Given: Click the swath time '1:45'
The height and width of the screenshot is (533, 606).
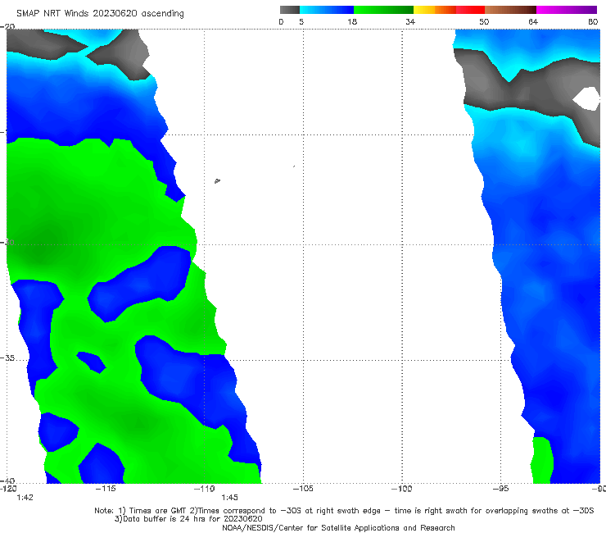Looking at the screenshot, I should [x=229, y=498].
